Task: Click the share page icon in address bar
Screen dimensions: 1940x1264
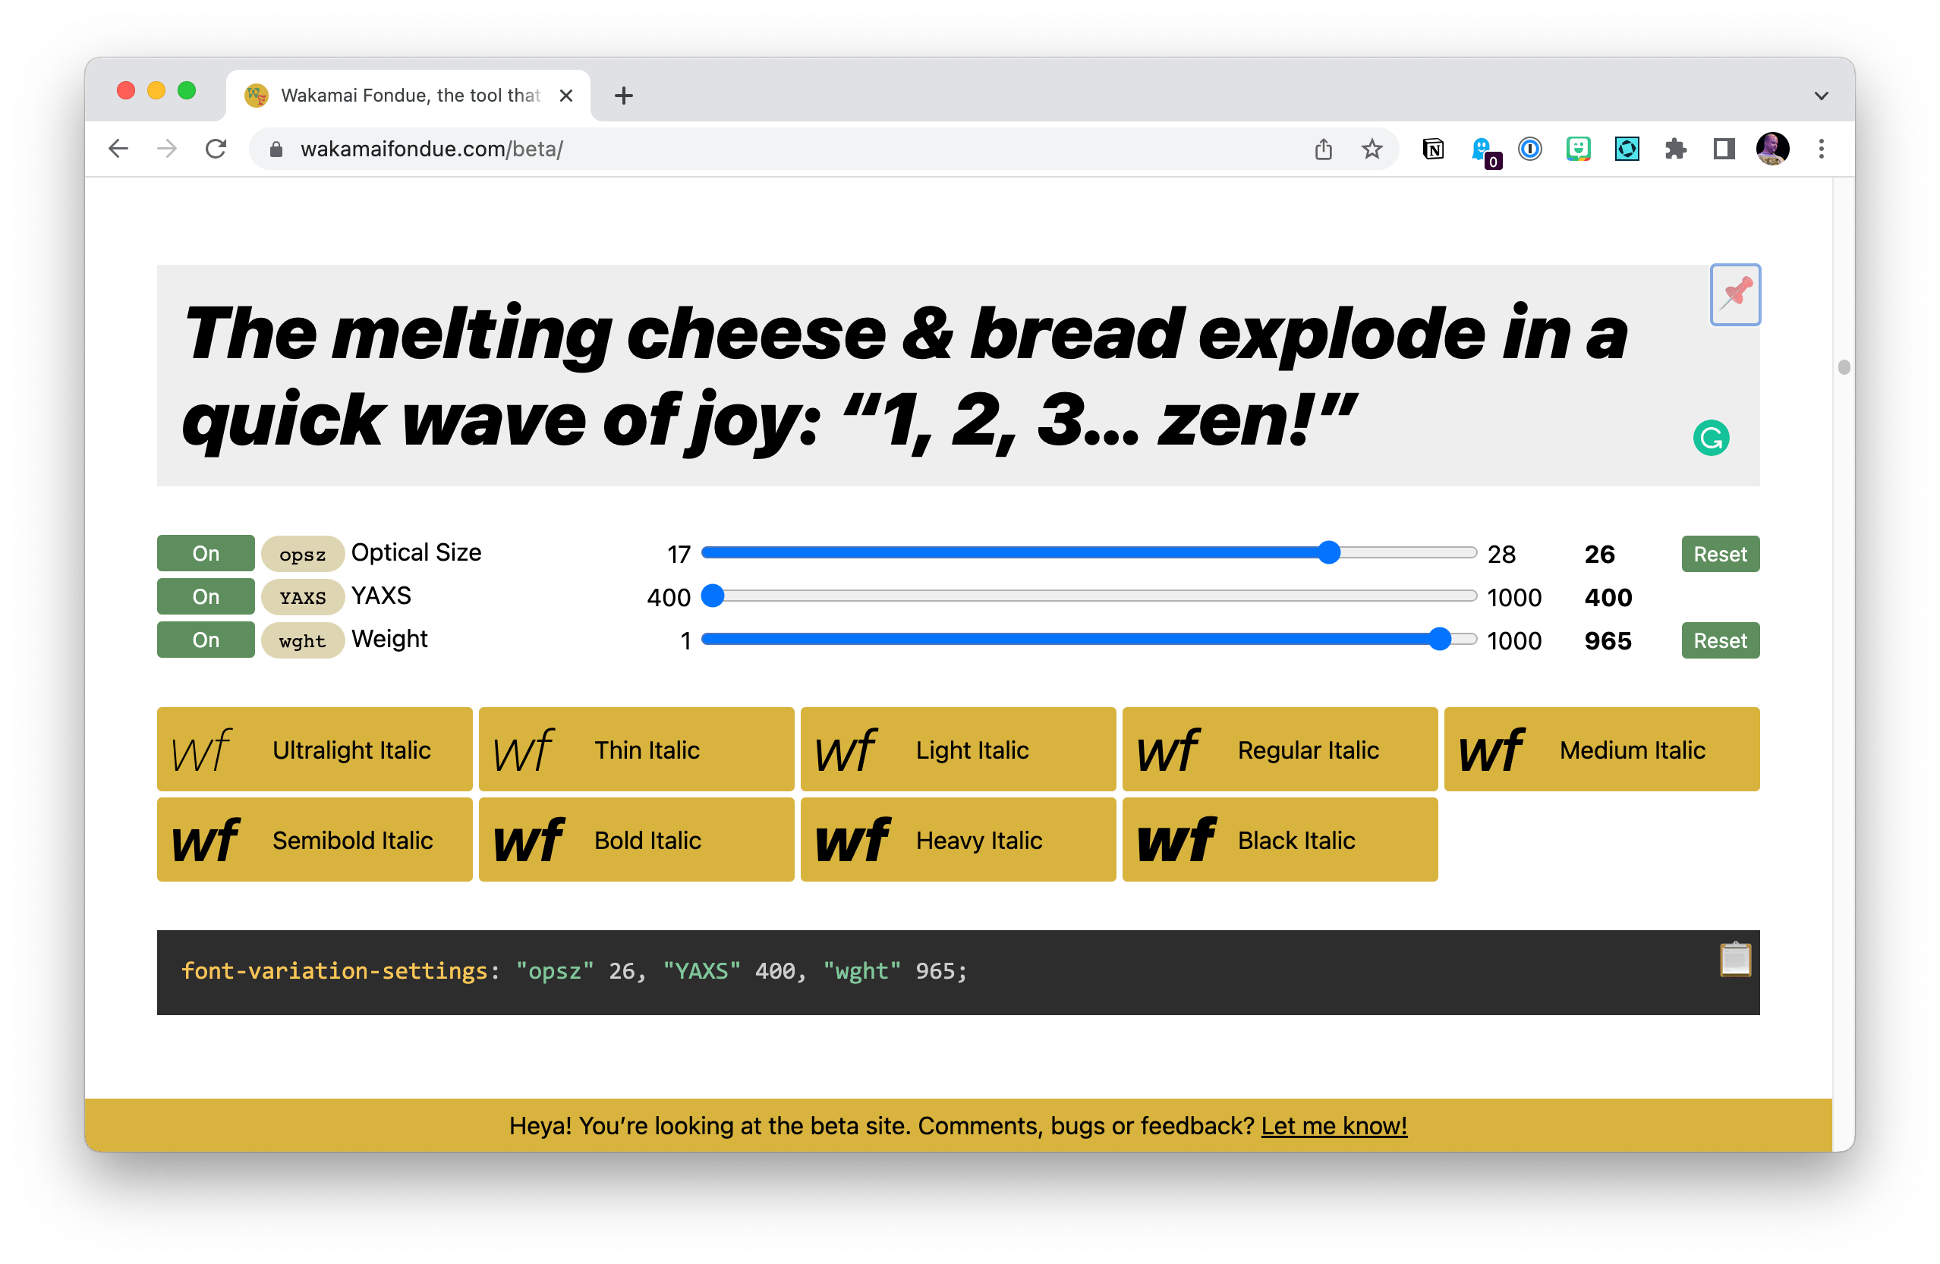Action: pyautogui.click(x=1323, y=149)
